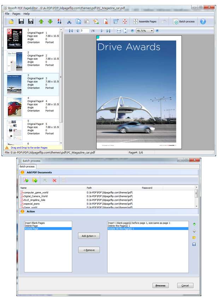Click the <-Remove button

click(x=89, y=250)
